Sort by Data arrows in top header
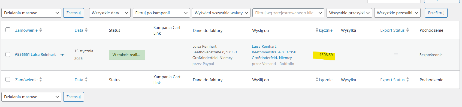Viewport: 462px width, 107px height. (x=86, y=30)
